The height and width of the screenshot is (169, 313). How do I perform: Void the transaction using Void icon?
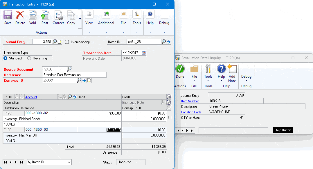click(33, 18)
